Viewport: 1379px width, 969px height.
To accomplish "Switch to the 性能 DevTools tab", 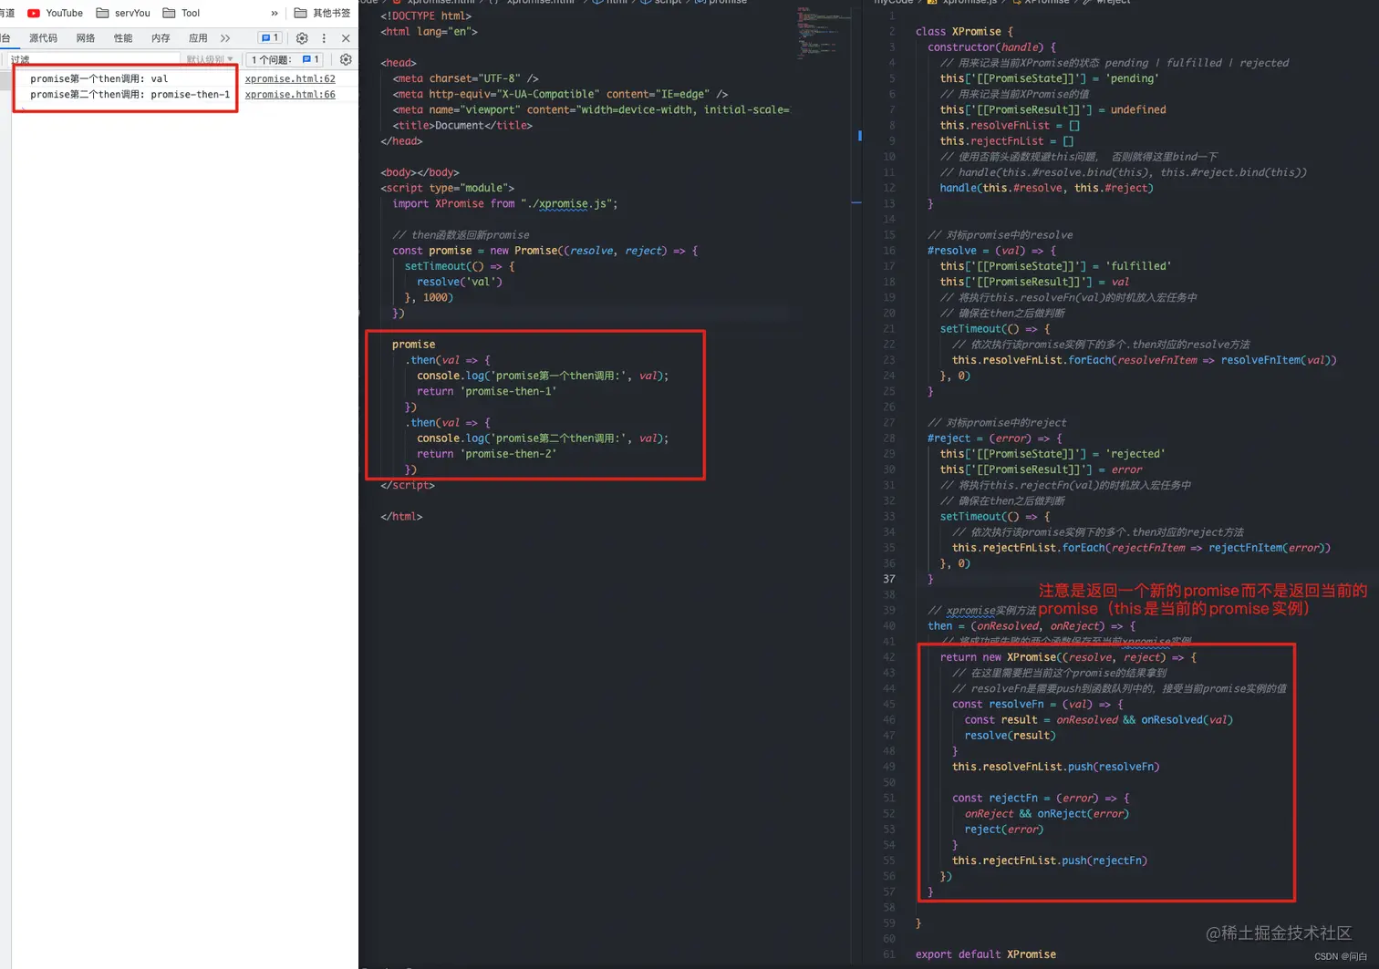I will [123, 38].
